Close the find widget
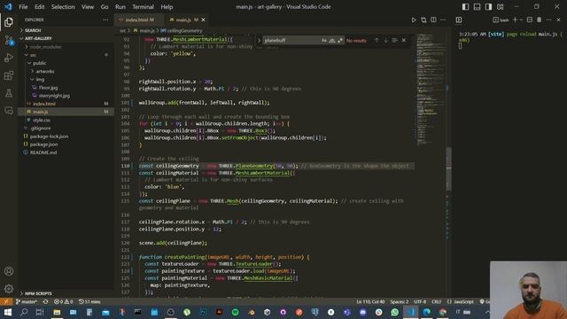This screenshot has height=319, width=567. 404,41
